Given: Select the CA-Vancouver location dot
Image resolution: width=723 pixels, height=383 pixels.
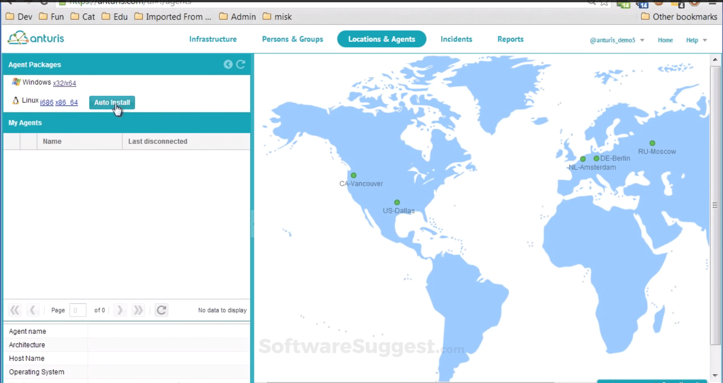Looking at the screenshot, I should tap(354, 175).
